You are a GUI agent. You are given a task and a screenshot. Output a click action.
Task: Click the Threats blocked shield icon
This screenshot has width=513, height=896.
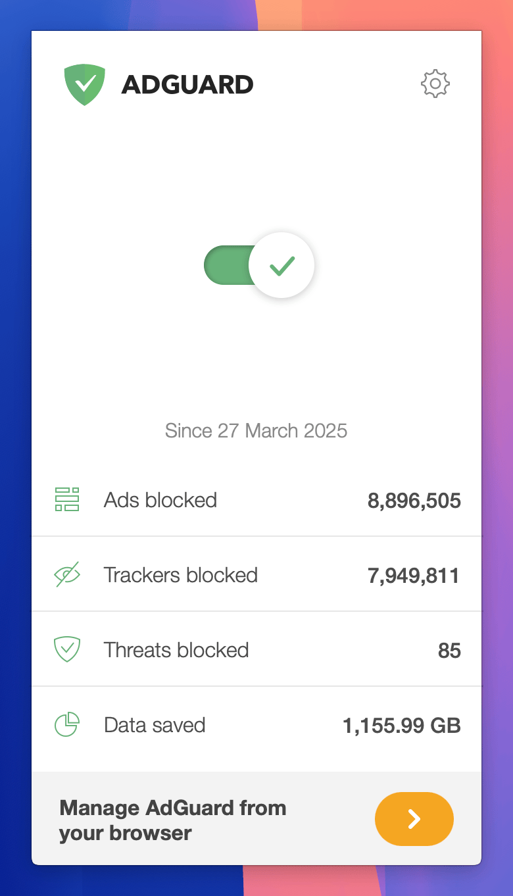[67, 650]
